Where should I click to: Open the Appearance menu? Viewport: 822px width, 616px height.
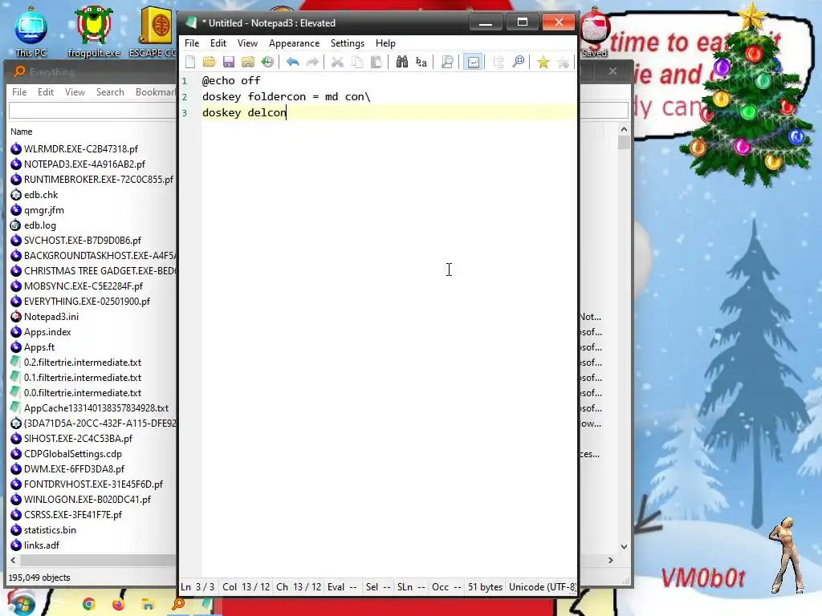click(x=294, y=43)
